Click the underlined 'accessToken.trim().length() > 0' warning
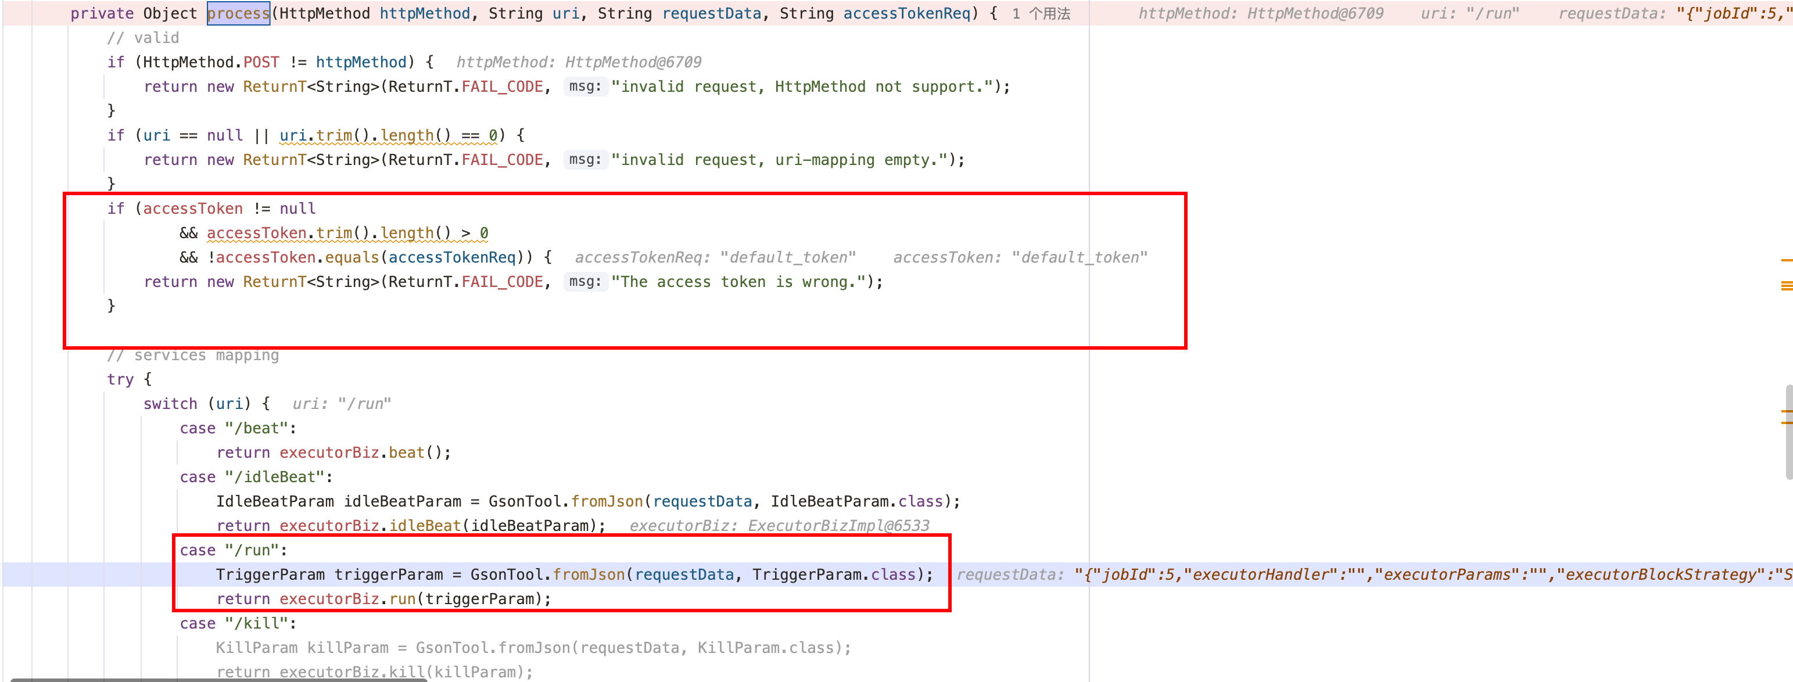 (347, 233)
